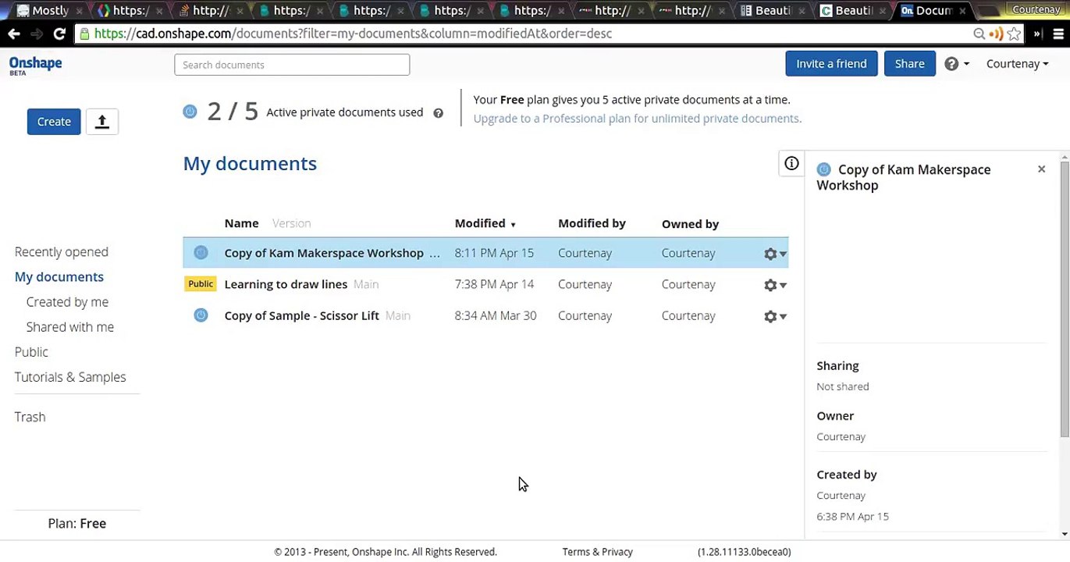Open the Courtenay account dropdown
The width and height of the screenshot is (1070, 562).
[1017, 64]
